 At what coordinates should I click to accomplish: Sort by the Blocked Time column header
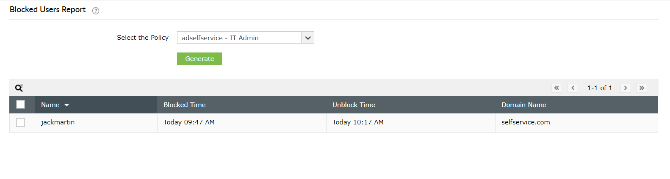(184, 105)
